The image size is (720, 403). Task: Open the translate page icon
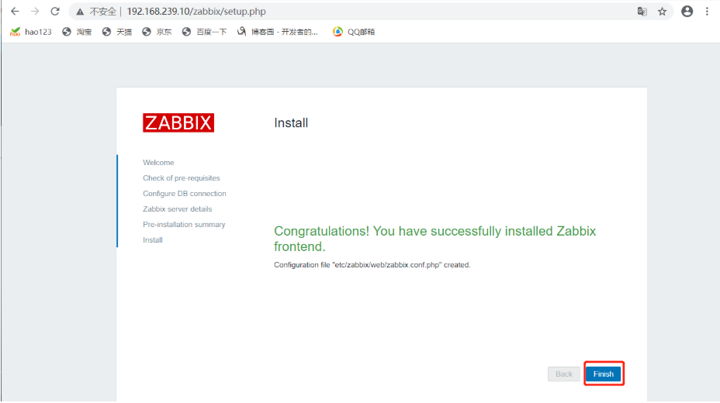click(x=642, y=12)
